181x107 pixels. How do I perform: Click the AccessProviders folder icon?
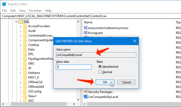25,26
